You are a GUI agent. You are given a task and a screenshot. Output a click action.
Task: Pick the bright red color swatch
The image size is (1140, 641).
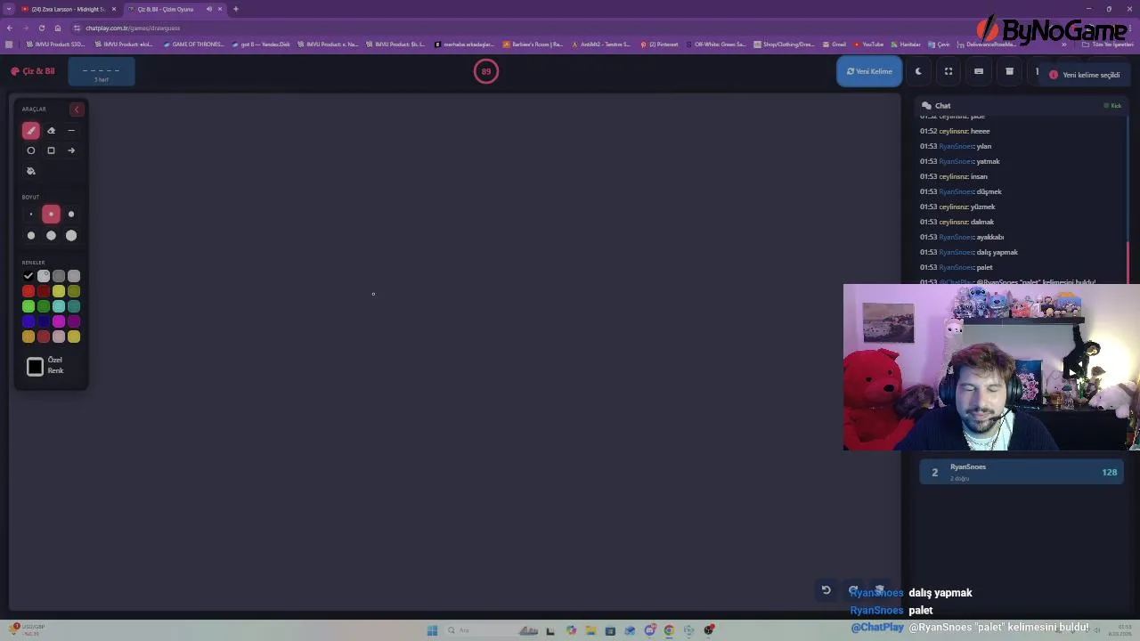[28, 291]
